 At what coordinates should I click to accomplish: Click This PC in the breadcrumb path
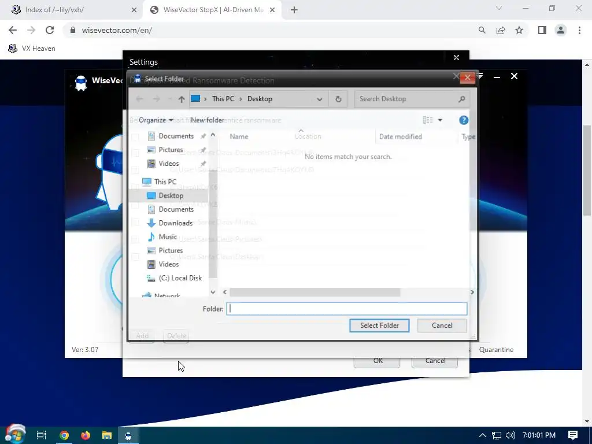pos(223,99)
